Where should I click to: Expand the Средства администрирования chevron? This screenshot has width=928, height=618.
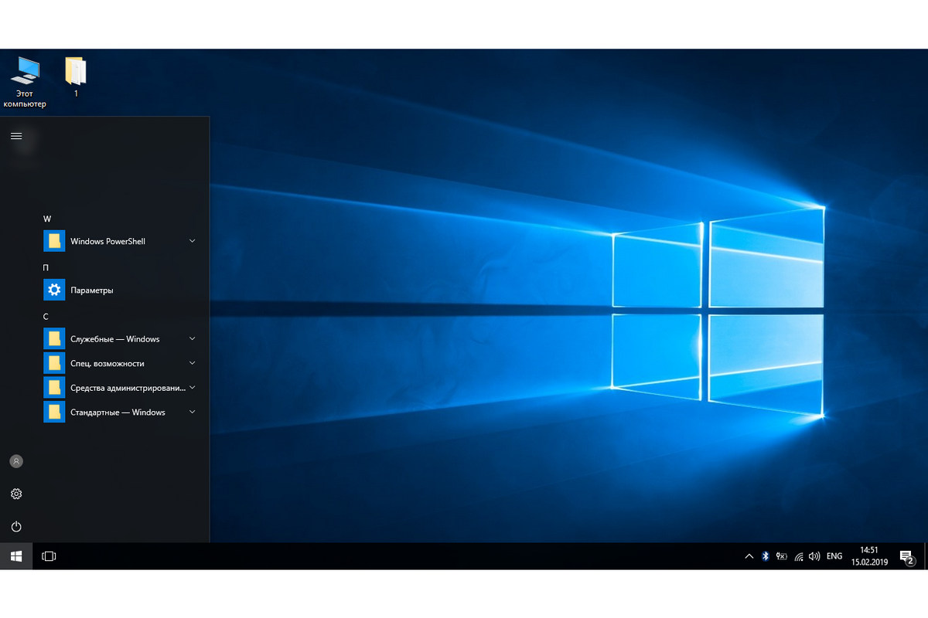193,388
